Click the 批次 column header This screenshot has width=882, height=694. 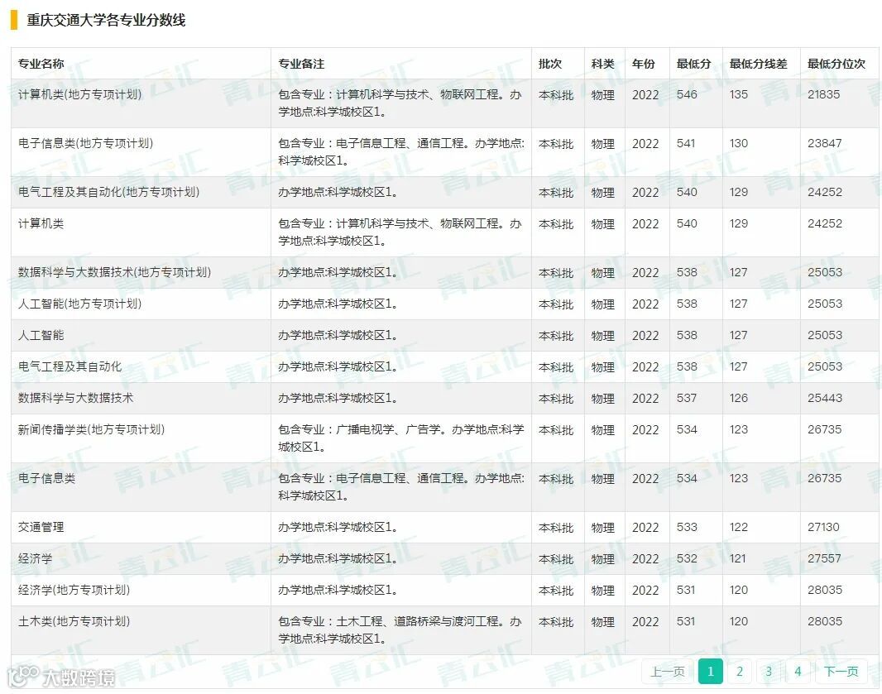[550, 64]
